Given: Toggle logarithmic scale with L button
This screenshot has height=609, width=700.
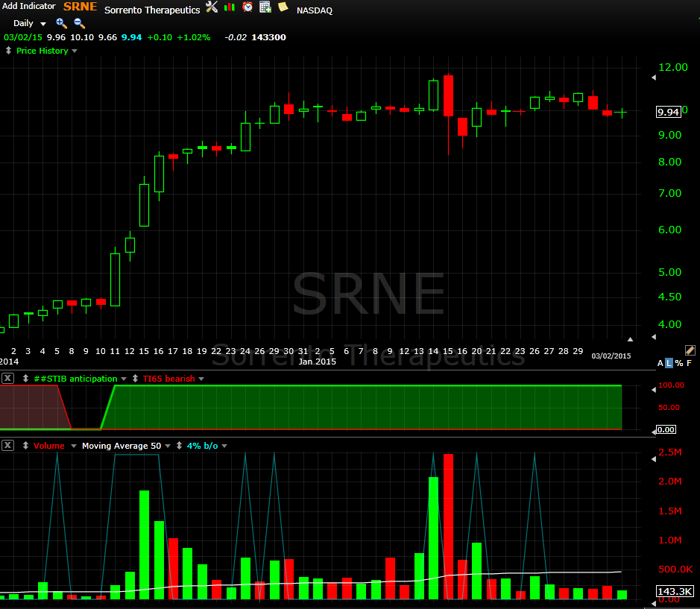Looking at the screenshot, I should (x=669, y=364).
